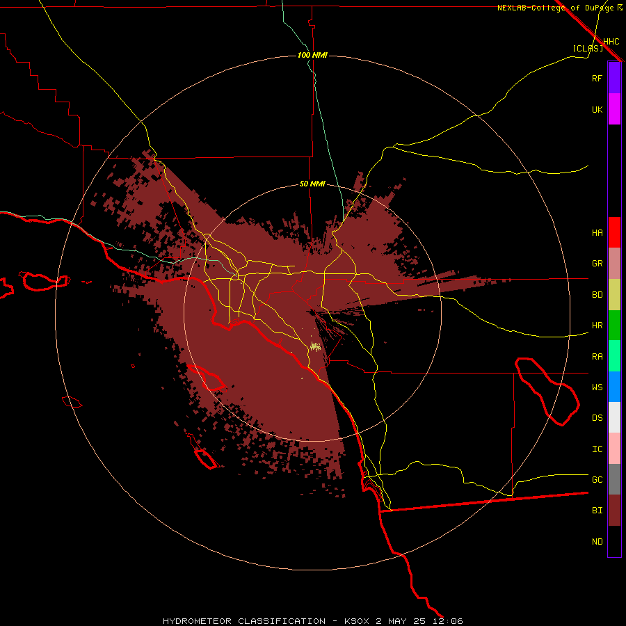Click the 100 NMI range ring label
Image resolution: width=626 pixels, height=626 pixels.
[312, 55]
